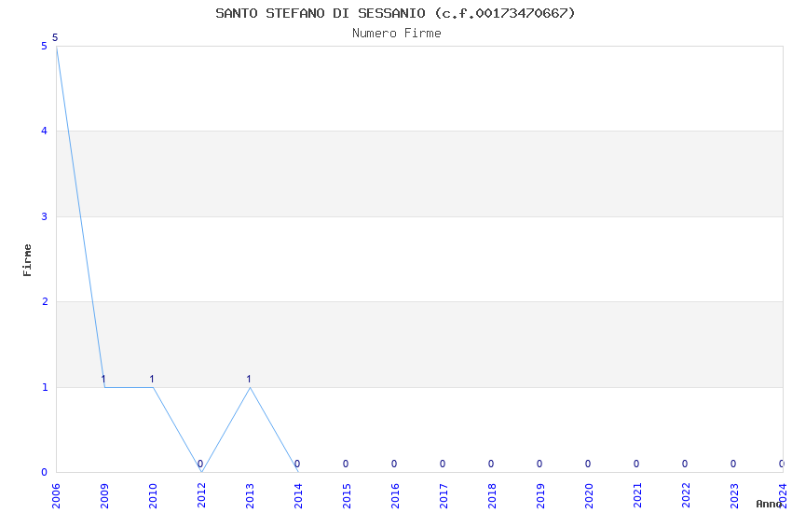Select x-axis year 2009

(104, 495)
